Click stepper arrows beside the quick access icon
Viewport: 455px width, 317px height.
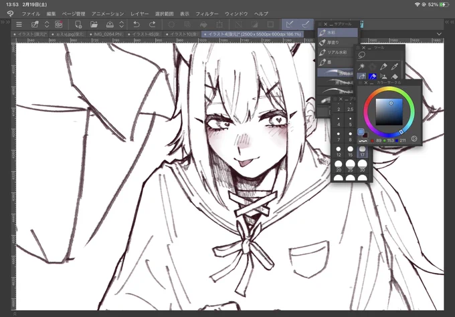[47, 25]
